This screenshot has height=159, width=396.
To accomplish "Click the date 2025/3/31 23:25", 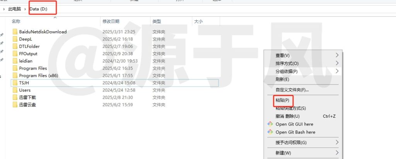I will tap(119, 32).
